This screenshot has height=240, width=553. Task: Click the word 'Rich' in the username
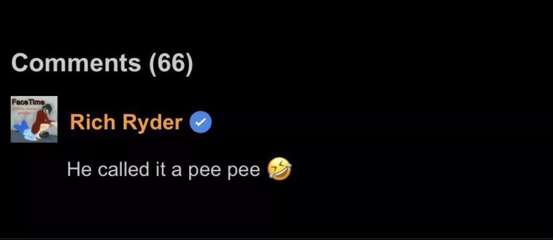pos(93,122)
